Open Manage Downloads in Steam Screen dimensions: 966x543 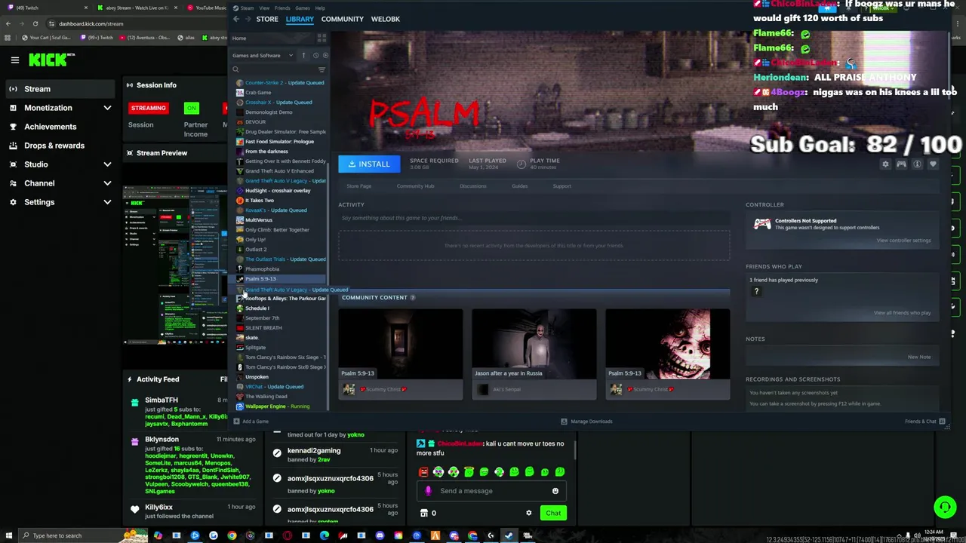pos(586,422)
